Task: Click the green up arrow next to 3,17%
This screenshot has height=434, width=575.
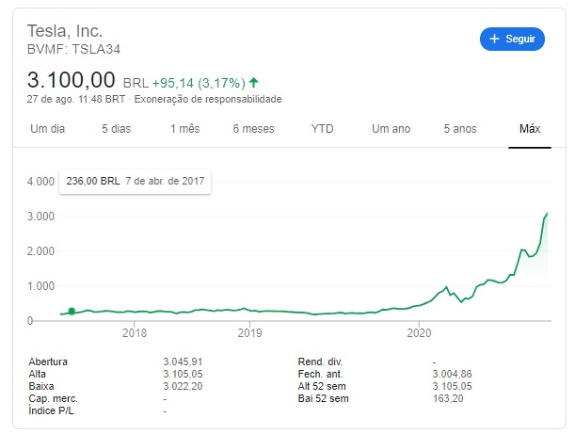Action: click(253, 82)
